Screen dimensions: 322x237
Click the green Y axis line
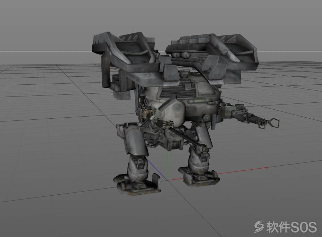(x=168, y=166)
